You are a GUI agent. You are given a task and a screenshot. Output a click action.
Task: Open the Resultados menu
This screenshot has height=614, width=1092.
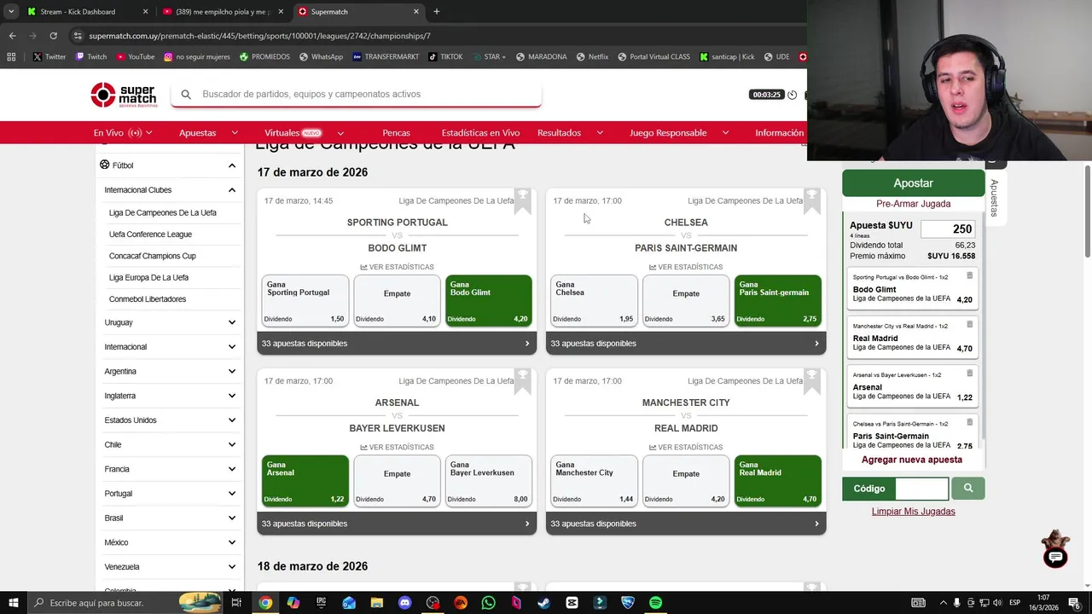(x=570, y=133)
